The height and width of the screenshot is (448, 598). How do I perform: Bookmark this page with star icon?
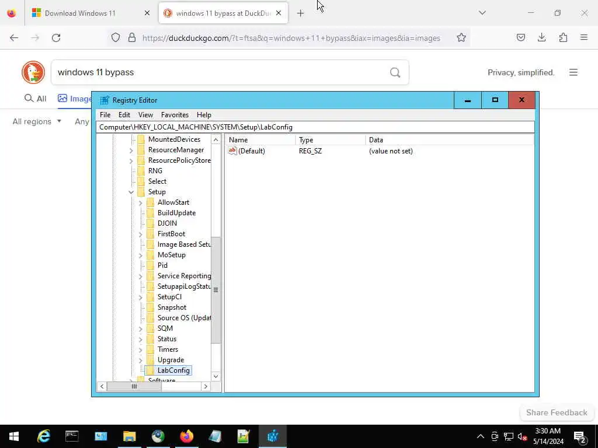461,37
